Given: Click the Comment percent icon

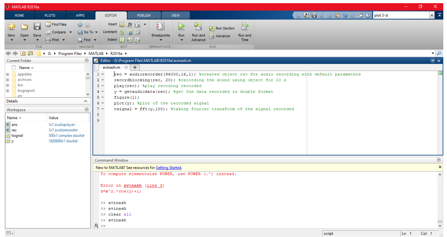Looking at the screenshot, I should tap(122, 32).
